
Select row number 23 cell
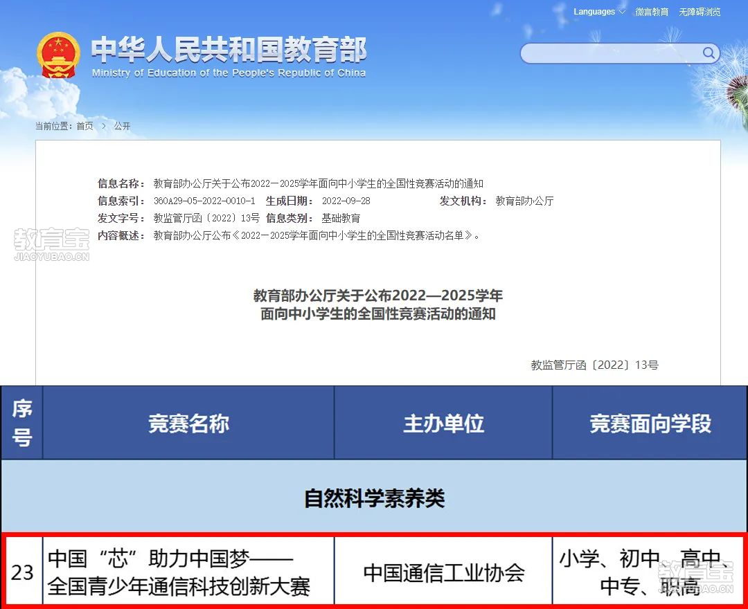pyautogui.click(x=22, y=572)
